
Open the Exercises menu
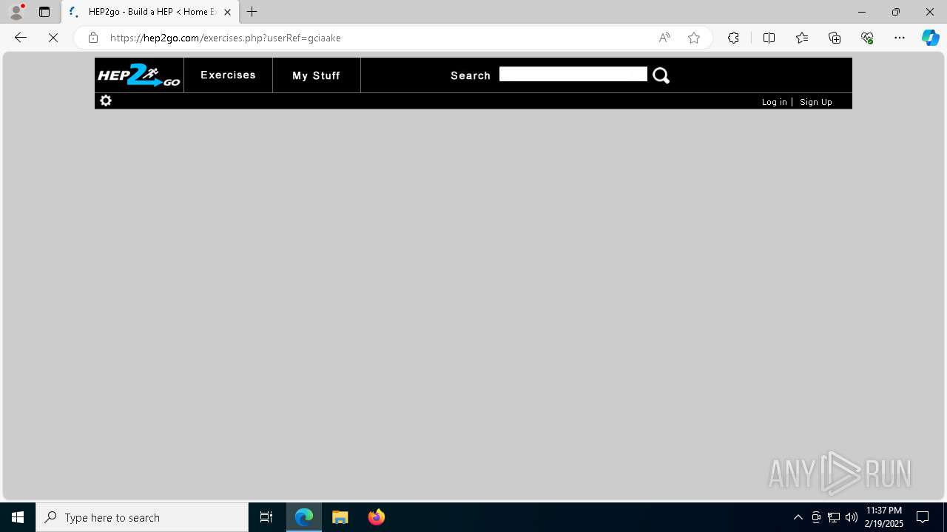pos(228,75)
